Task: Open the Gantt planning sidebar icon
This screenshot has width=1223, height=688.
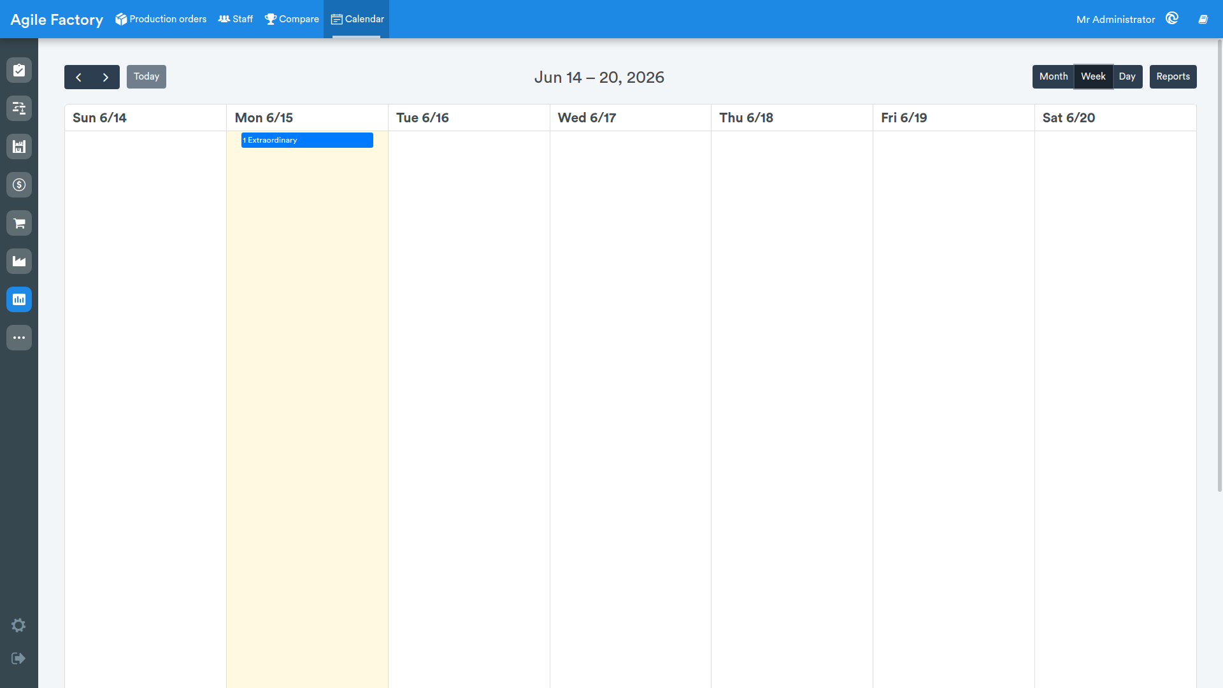Action: pyautogui.click(x=19, y=108)
